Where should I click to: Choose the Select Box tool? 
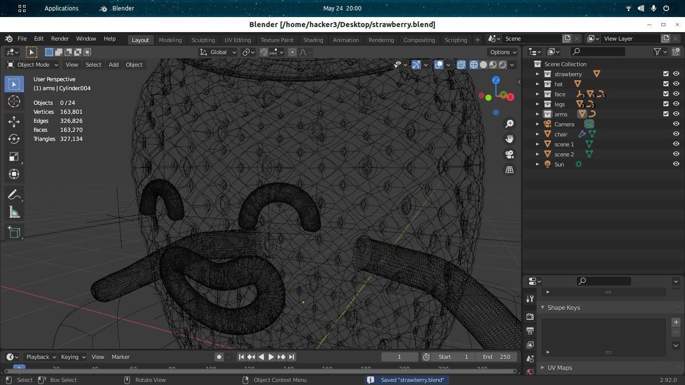14,84
